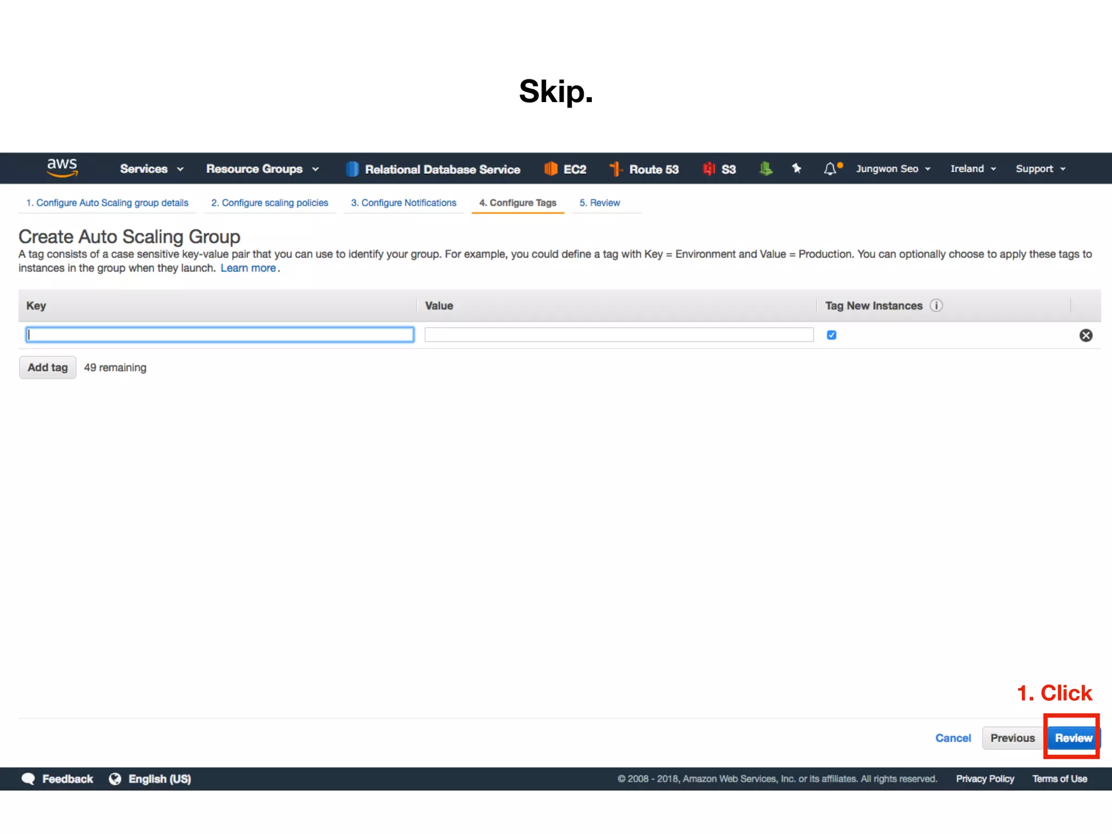
Task: Expand the Services menu
Action: [x=152, y=169]
